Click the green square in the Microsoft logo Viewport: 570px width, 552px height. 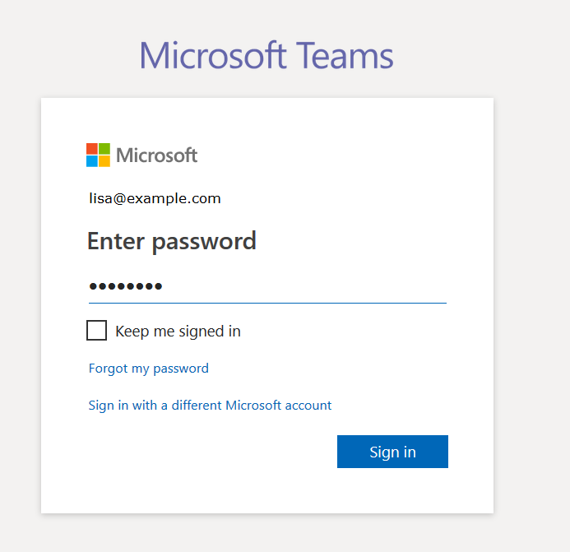[x=104, y=149]
